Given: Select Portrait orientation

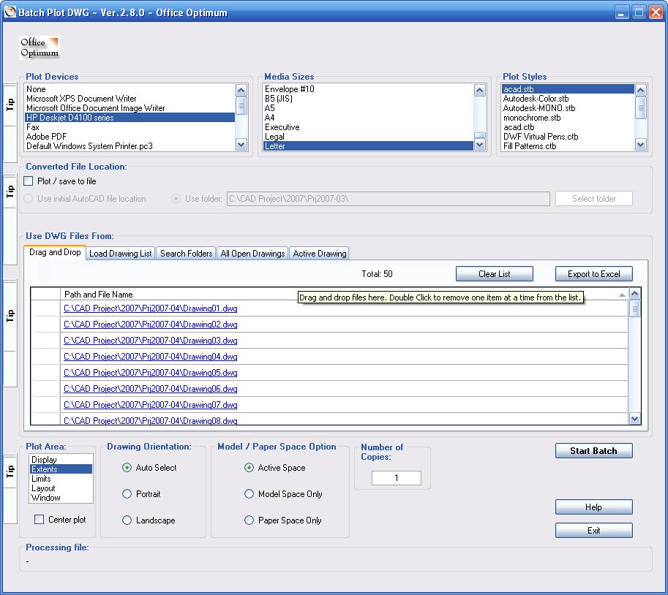Looking at the screenshot, I should (127, 493).
